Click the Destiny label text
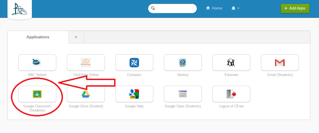Viewport: 319px width, 133px height. click(183, 75)
